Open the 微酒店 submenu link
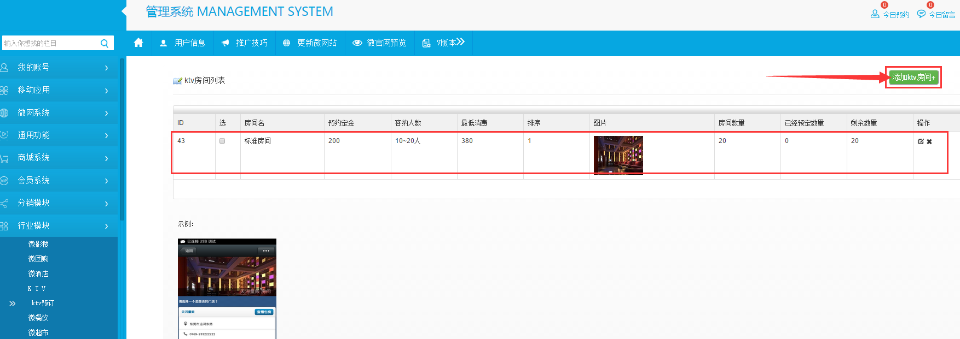The height and width of the screenshot is (339, 960). [38, 273]
